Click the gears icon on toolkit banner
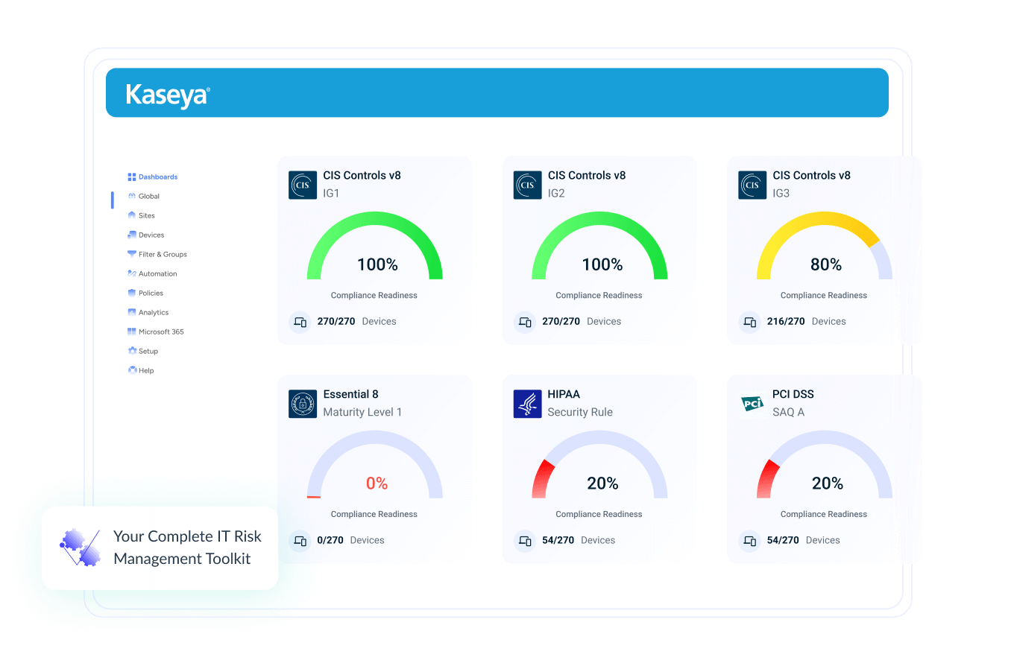This screenshot has width=1014, height=666. (80, 548)
